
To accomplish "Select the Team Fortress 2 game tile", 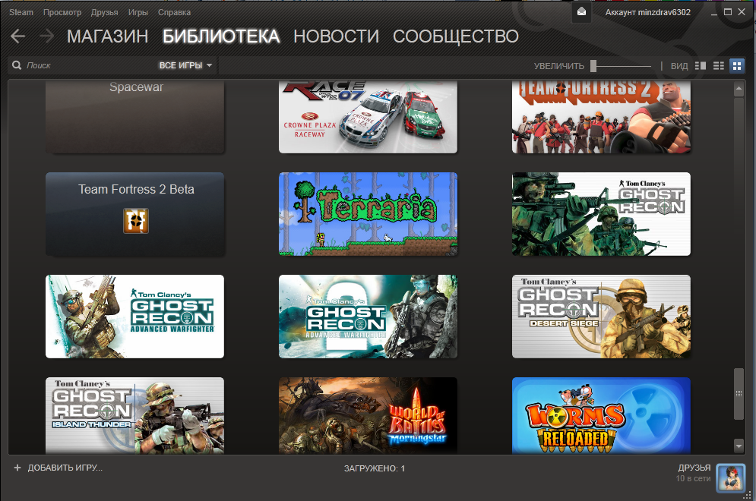I will pos(601,117).
